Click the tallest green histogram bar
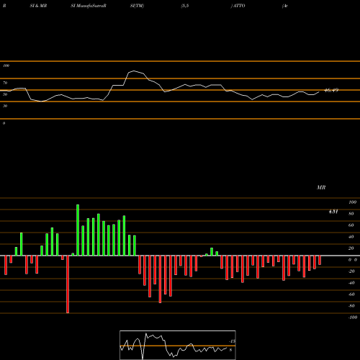This screenshot has height=360, width=360. coord(78,230)
